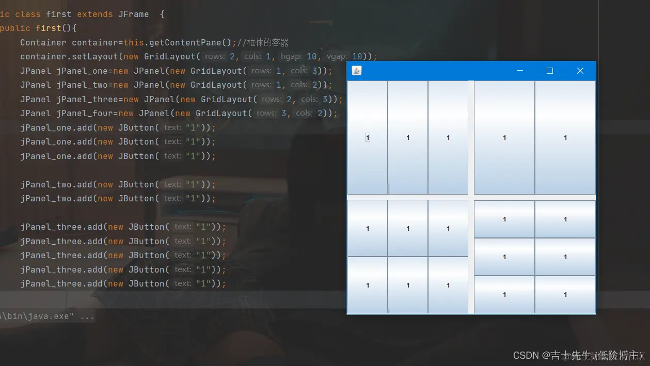Click the 'JPanel jPanel_three=new JPanel' declaration line
650x366 pixels.
click(x=182, y=99)
